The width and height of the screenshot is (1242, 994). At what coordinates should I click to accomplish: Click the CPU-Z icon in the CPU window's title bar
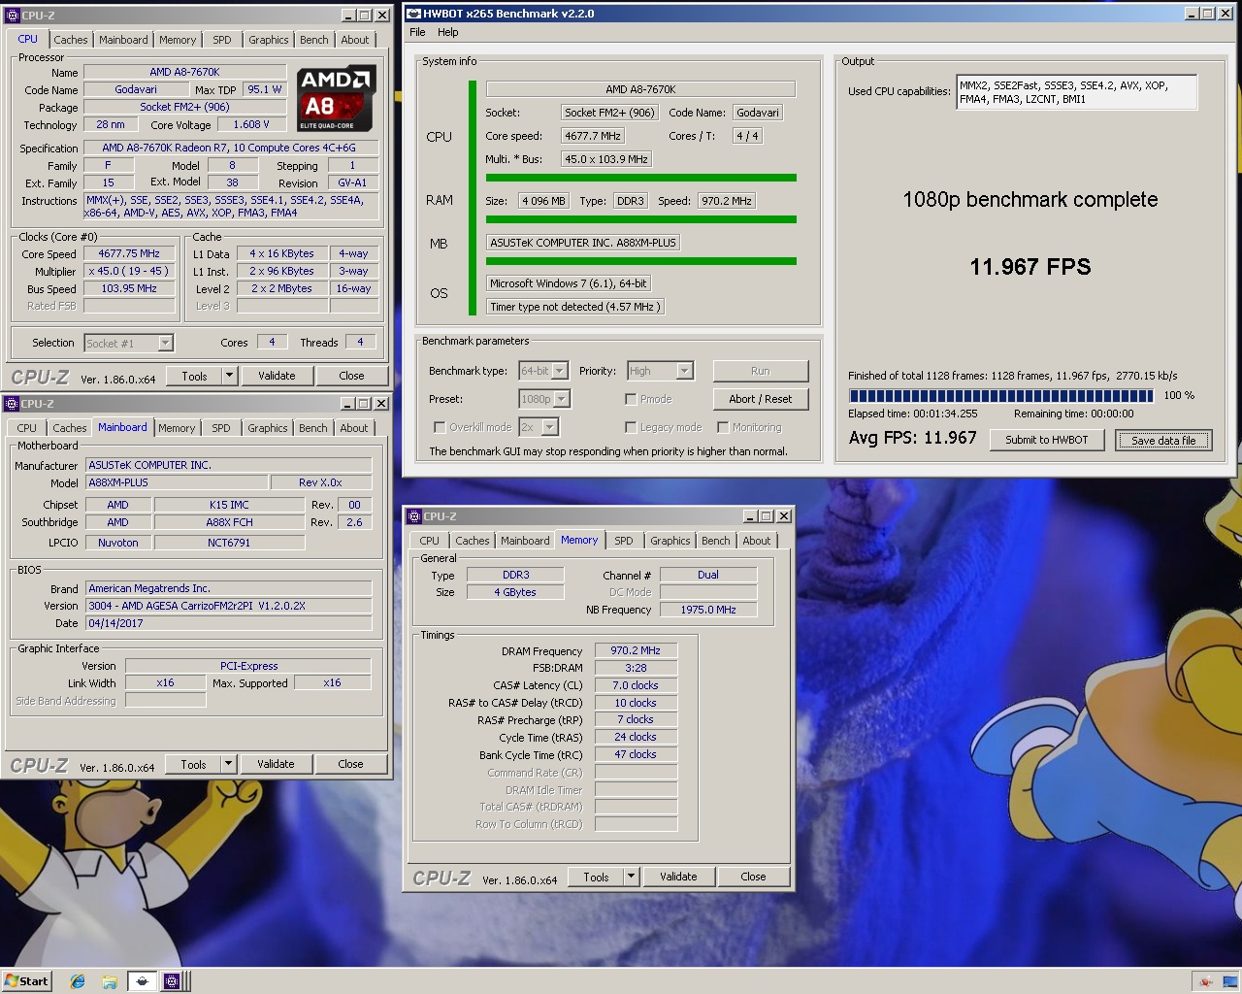(12, 15)
